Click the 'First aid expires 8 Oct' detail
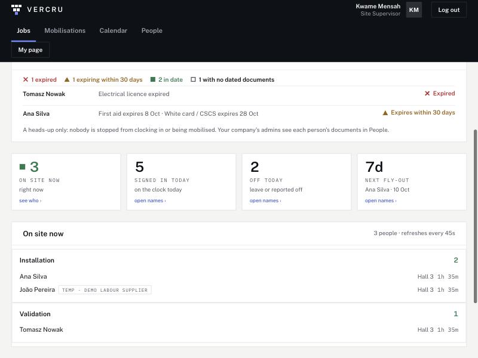The image size is (478, 358). click(129, 114)
